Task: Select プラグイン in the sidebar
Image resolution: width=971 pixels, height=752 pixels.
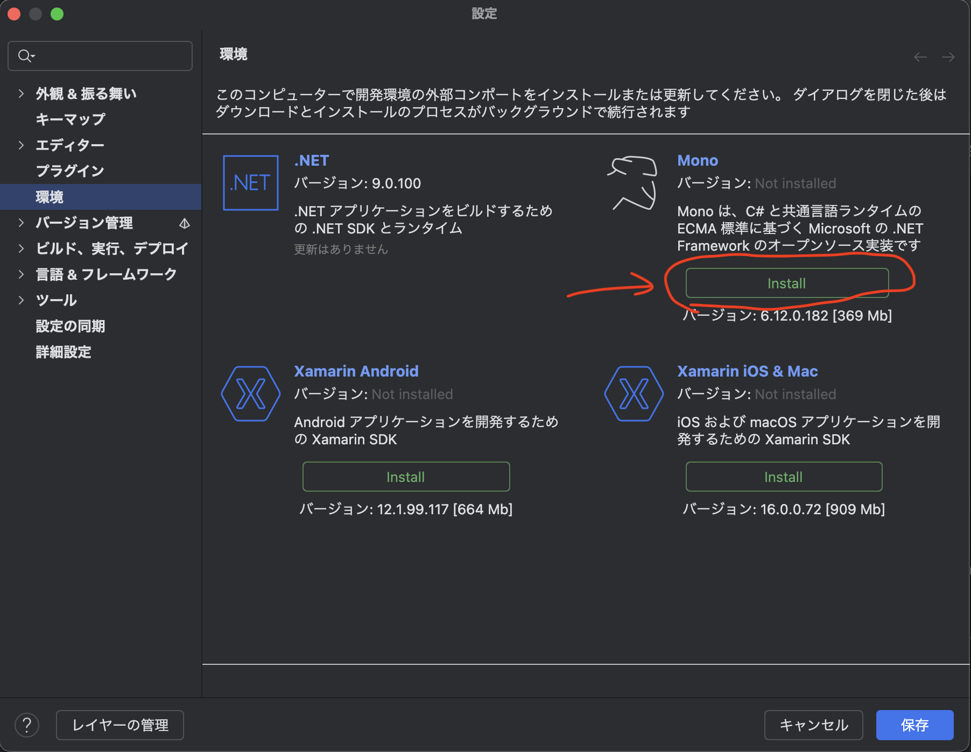Action: [70, 171]
